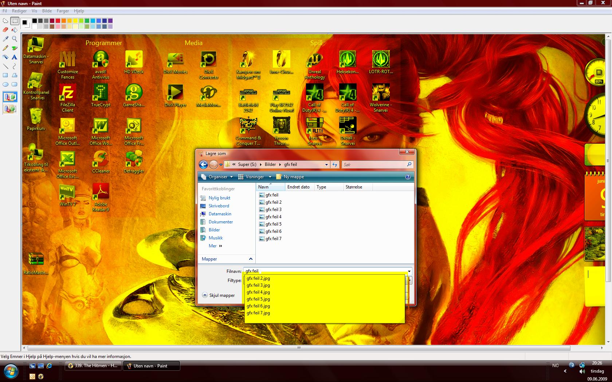Activate the Magnifier tool

(15, 39)
